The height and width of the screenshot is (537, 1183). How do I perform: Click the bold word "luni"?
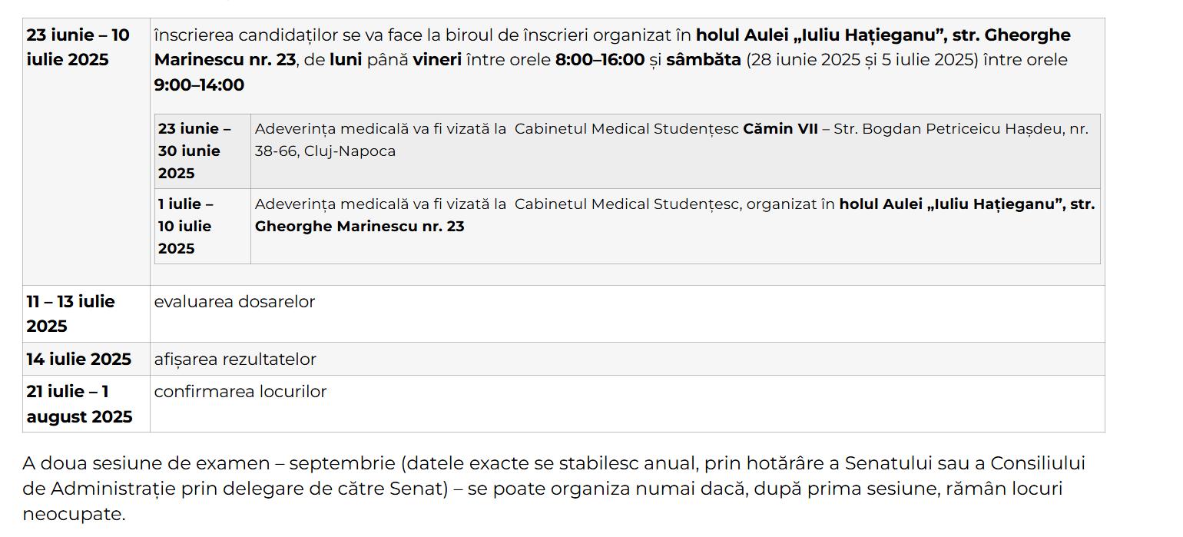click(346, 60)
